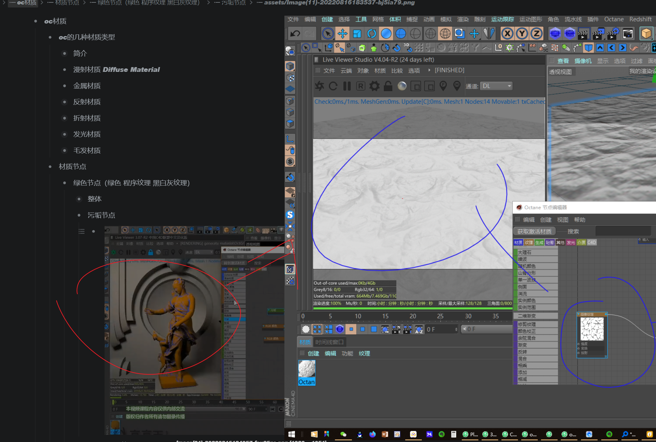The height and width of the screenshot is (442, 656).
Task: Select the Move tool
Action: pyautogui.click(x=342, y=33)
